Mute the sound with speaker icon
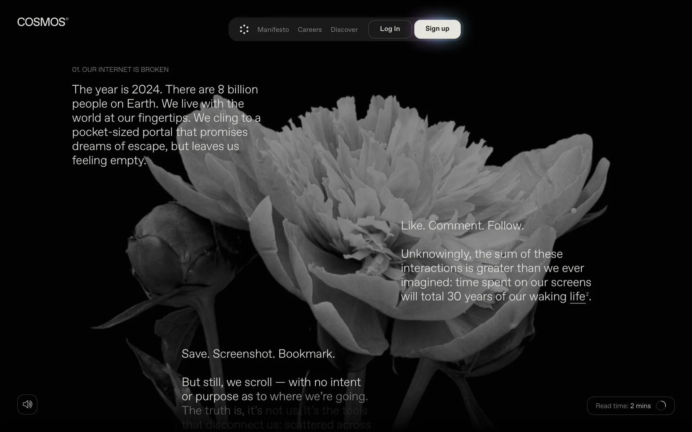Screen dimensions: 692x432 [27, 404]
